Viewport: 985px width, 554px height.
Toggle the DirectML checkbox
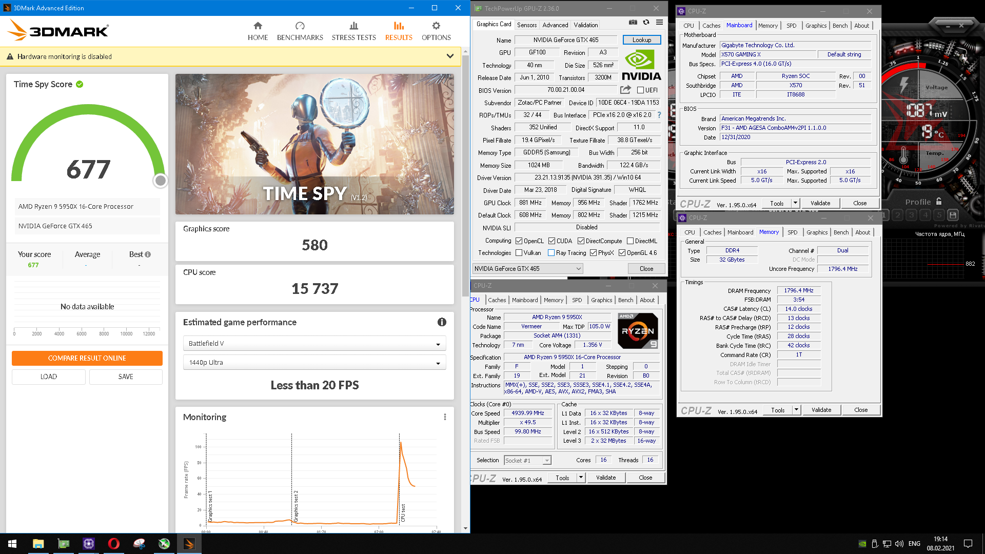[x=630, y=241]
